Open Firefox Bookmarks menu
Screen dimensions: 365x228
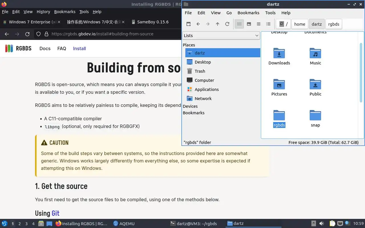pyautogui.click(x=65, y=12)
